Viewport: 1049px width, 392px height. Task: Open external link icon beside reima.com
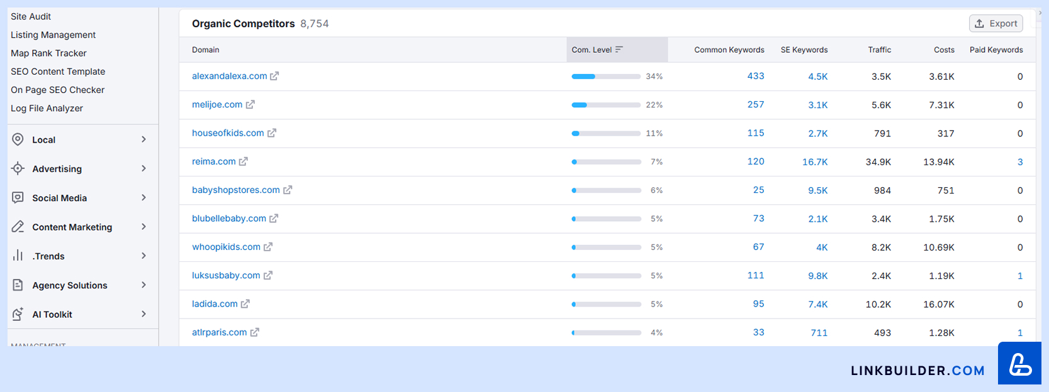tap(244, 161)
